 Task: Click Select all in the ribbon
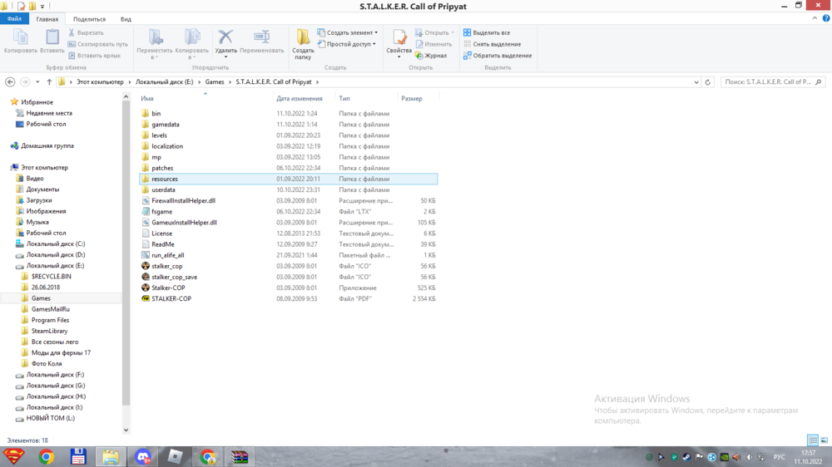pyautogui.click(x=491, y=32)
